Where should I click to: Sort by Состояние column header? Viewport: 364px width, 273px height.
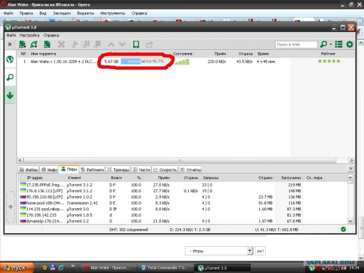pyautogui.click(x=183, y=53)
